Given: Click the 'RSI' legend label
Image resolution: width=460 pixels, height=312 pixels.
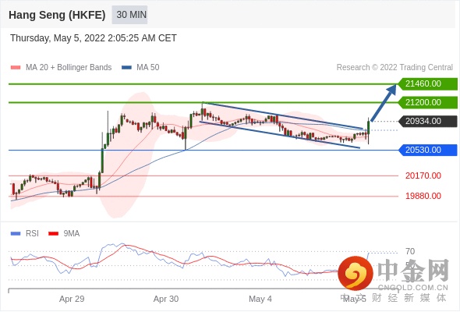Looking at the screenshot, I should [32, 234].
